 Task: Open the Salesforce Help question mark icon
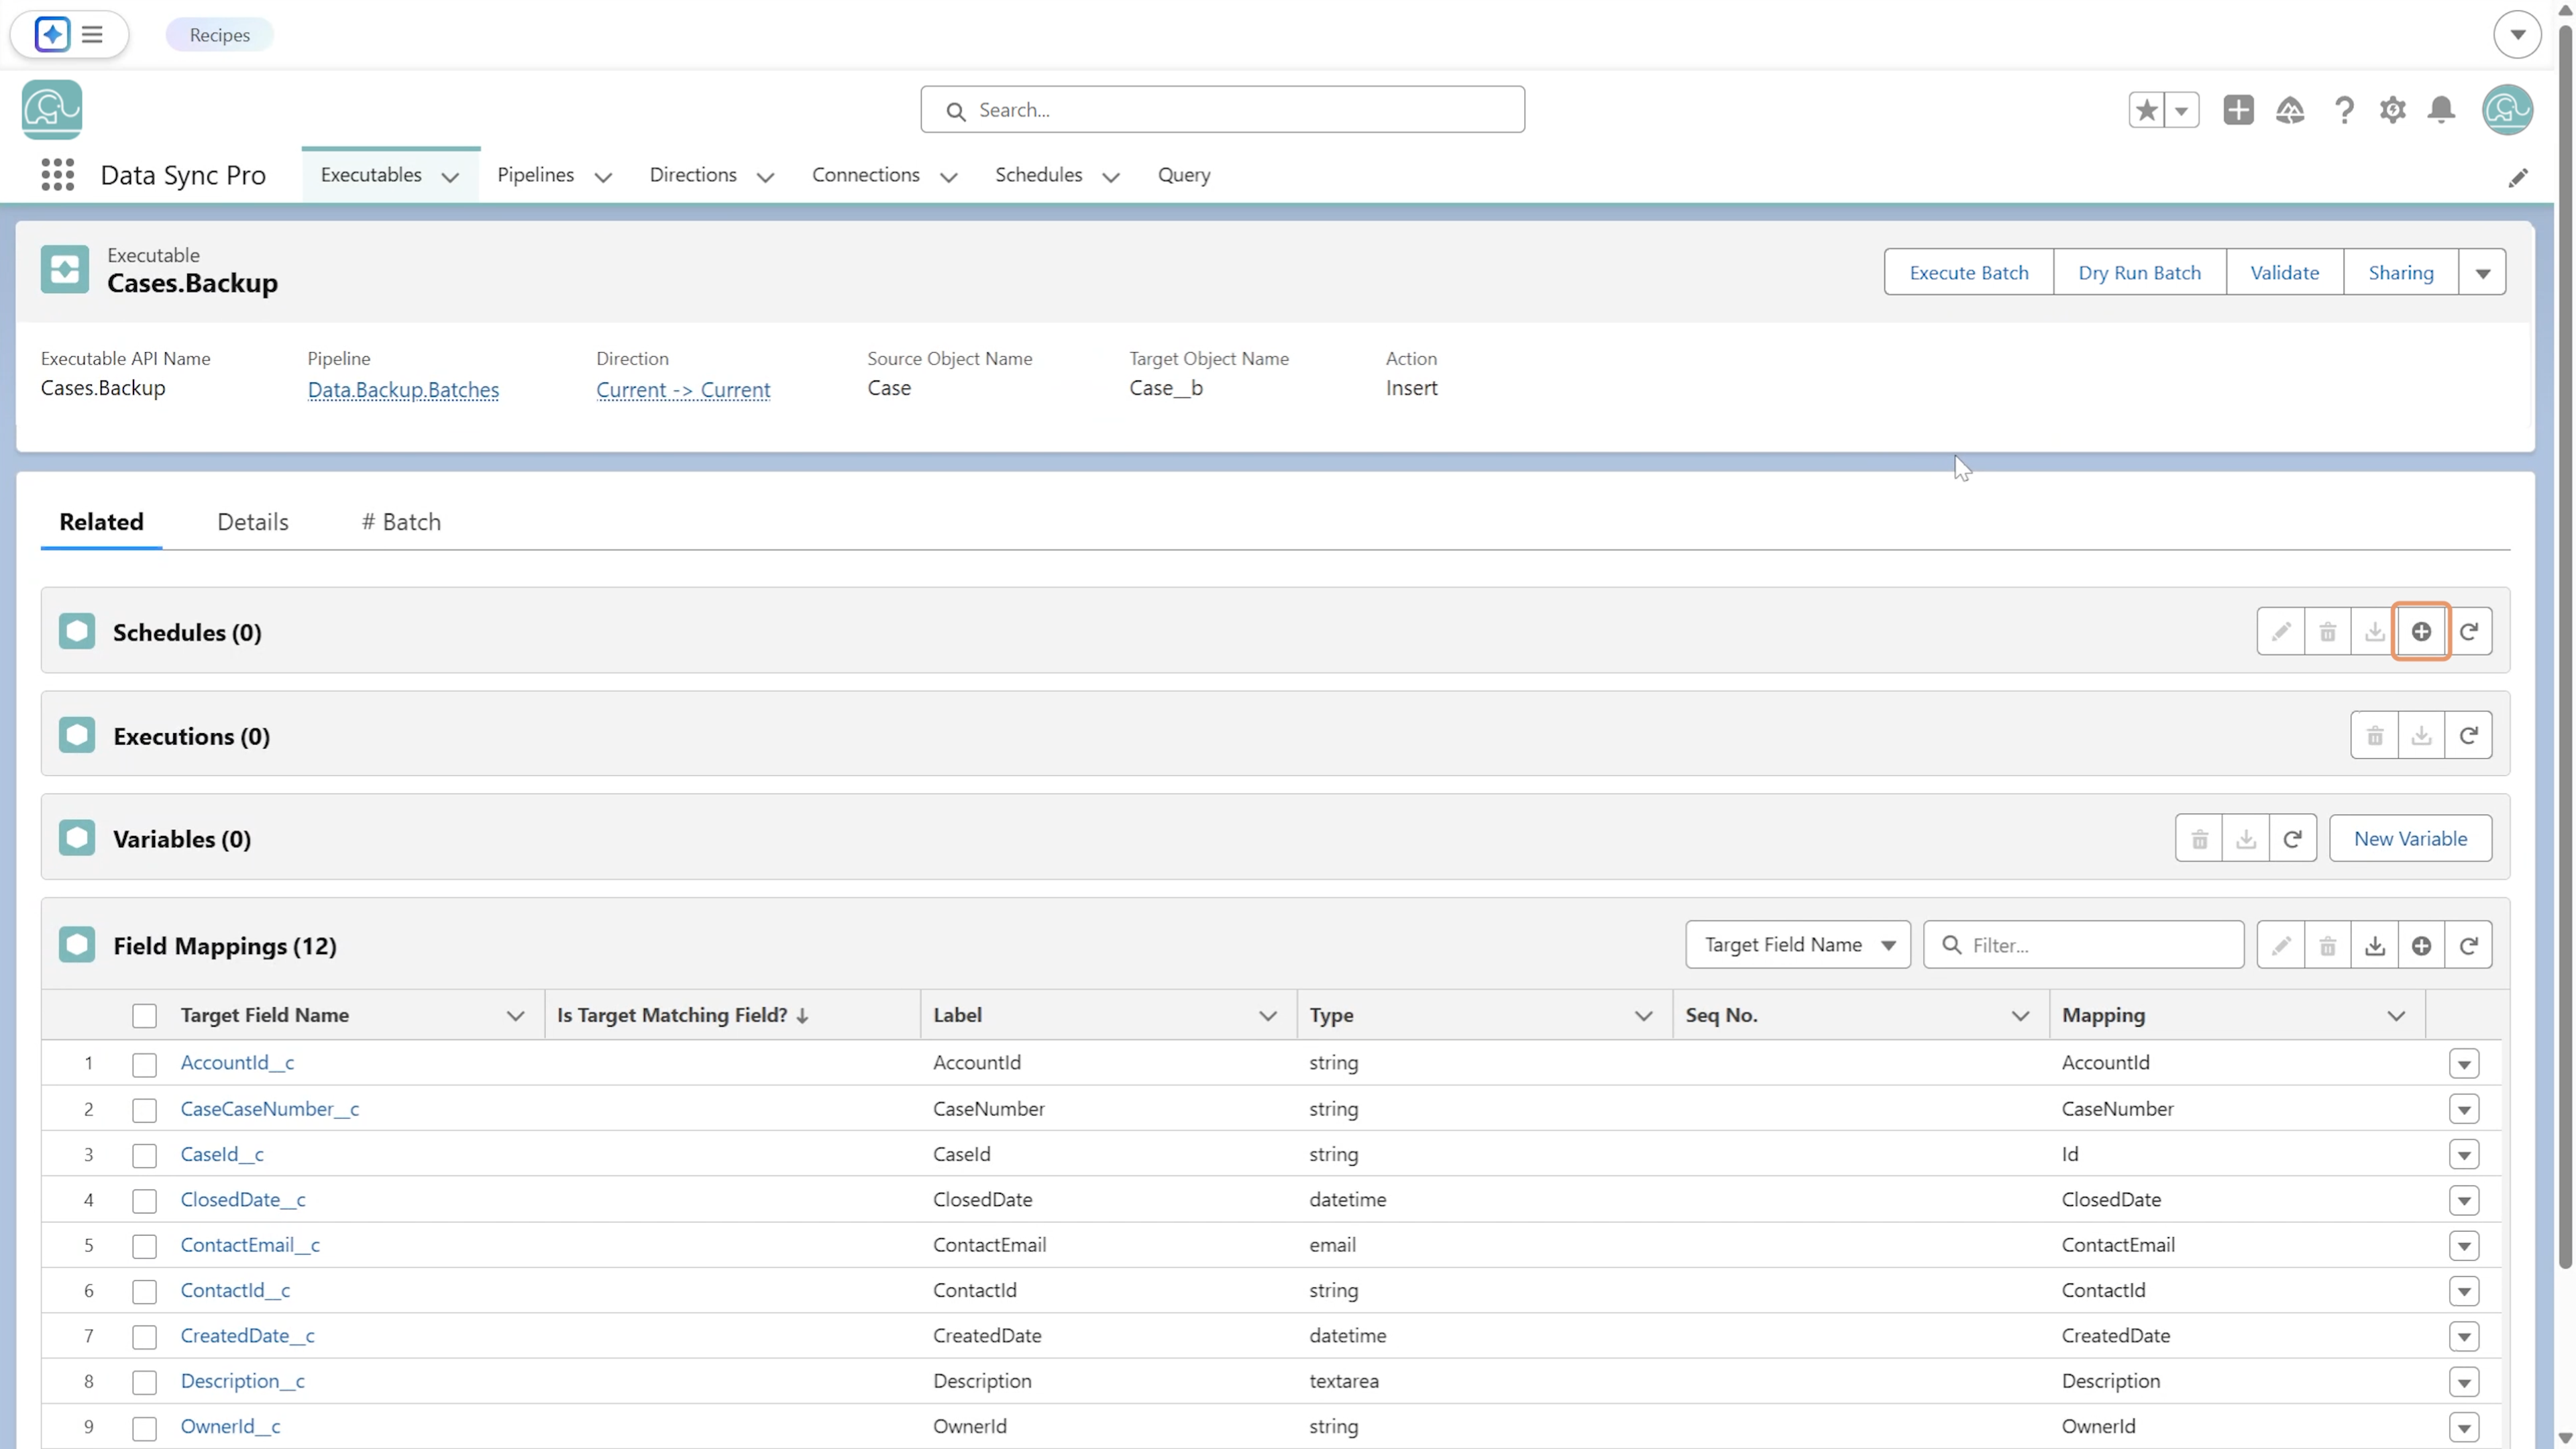(x=2344, y=110)
